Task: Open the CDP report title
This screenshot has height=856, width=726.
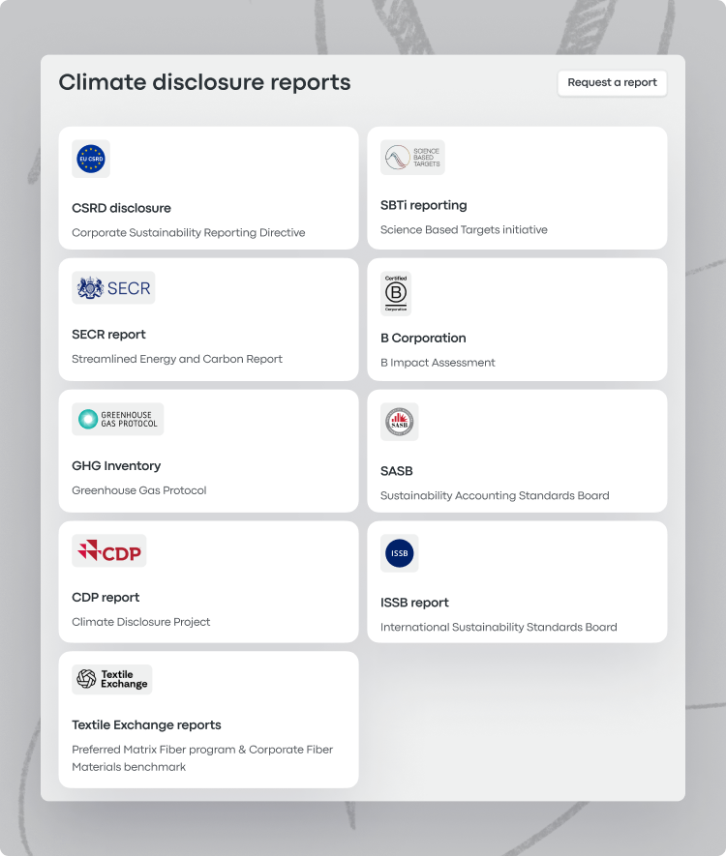Action: [106, 597]
